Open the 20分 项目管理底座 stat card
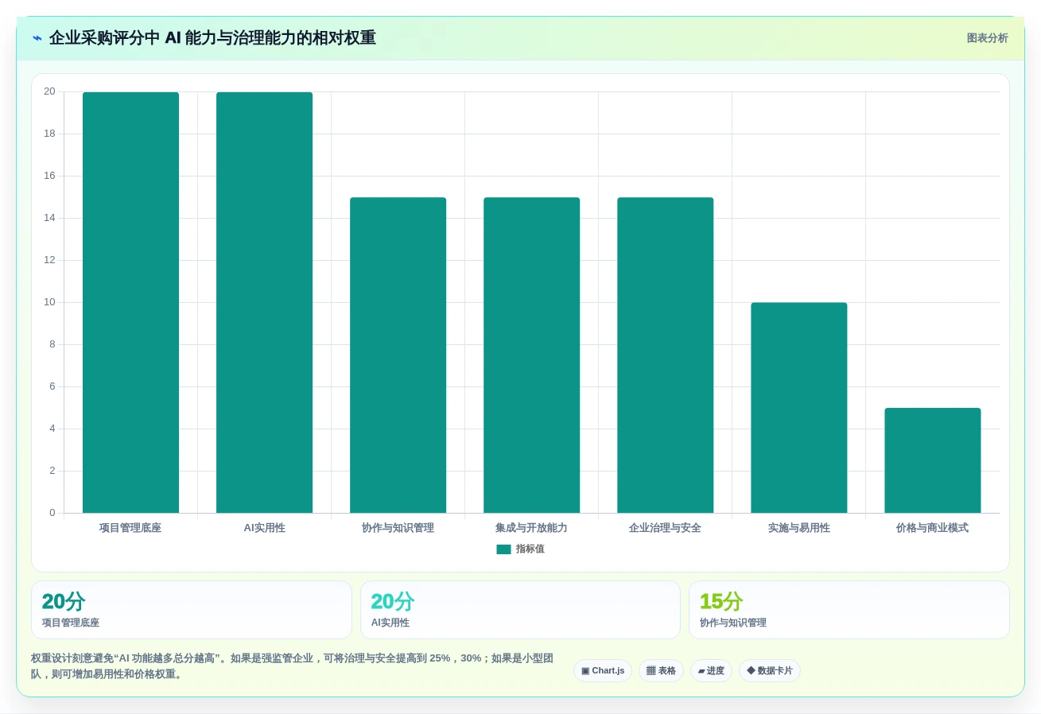The image size is (1041, 714). point(192,610)
